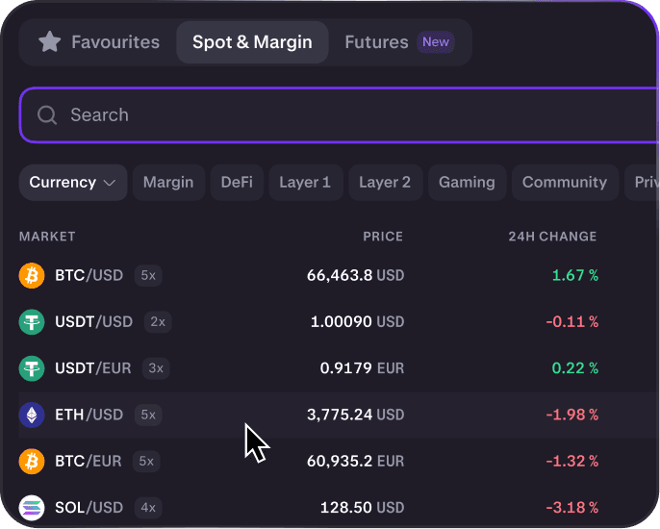
Task: Click the Bitcoin icon for BTC/USD
Action: point(32,276)
